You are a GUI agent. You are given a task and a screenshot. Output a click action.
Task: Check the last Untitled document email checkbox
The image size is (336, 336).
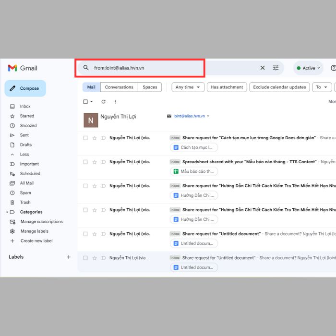[85, 258]
